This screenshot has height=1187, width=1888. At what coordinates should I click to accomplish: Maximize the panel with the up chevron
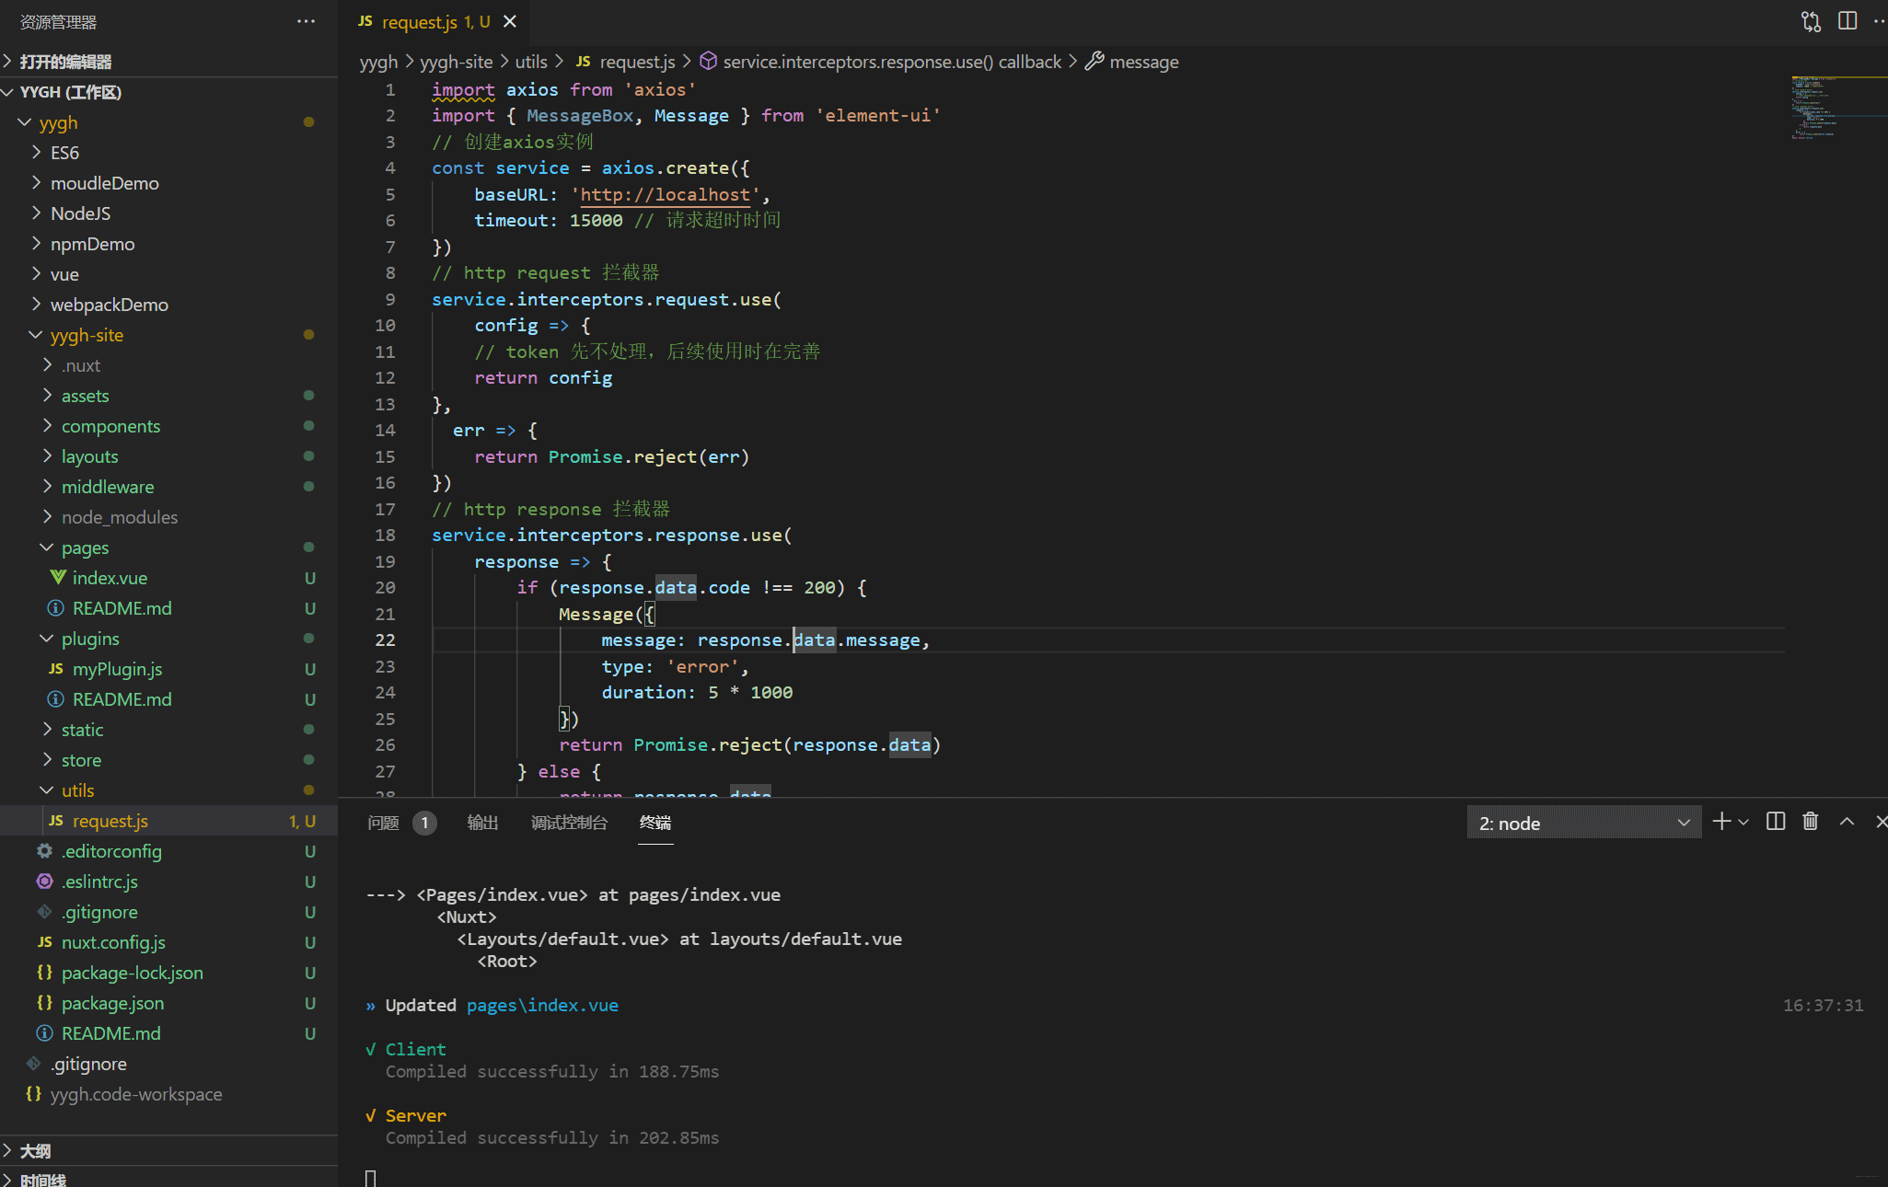(1847, 822)
